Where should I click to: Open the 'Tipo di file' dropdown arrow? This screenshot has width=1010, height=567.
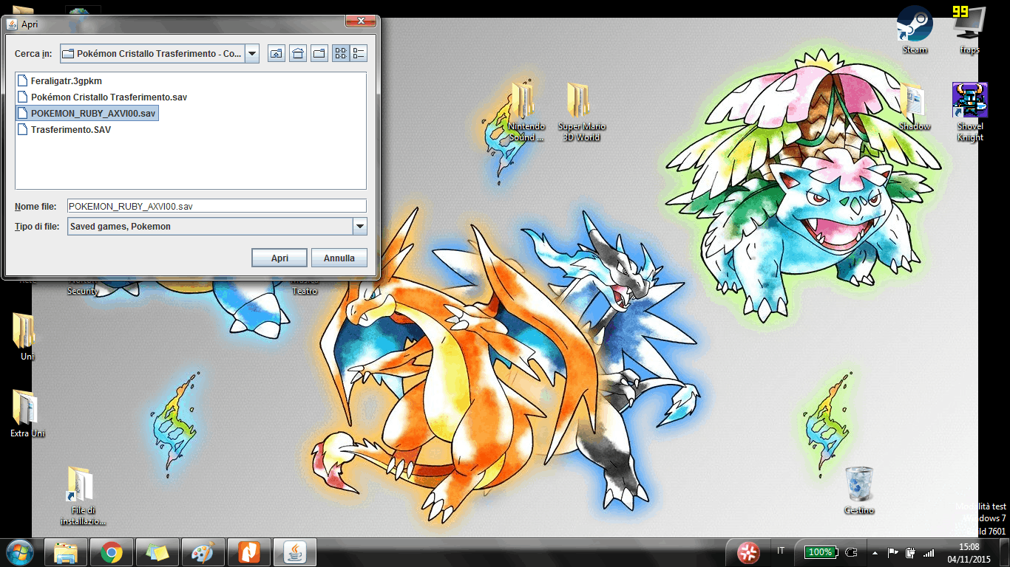359,227
